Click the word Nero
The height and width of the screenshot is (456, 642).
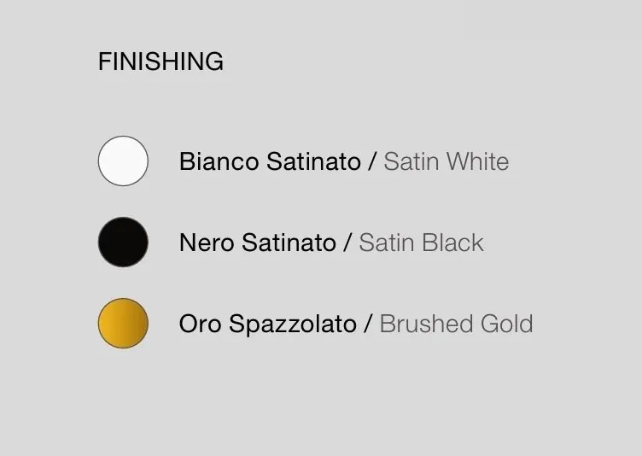coord(207,243)
